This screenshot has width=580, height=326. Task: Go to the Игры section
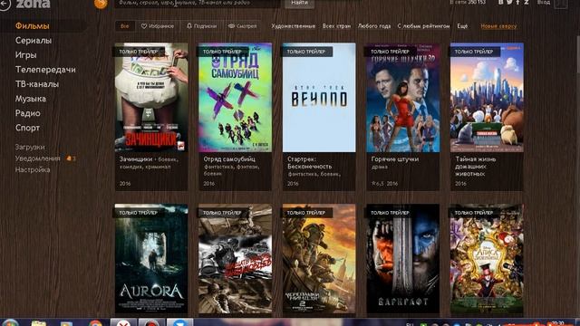coord(26,55)
